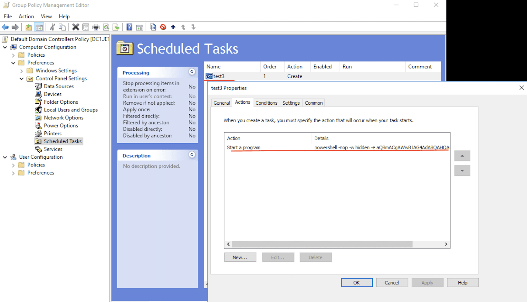Click the OK button
The height and width of the screenshot is (302, 527).
(357, 283)
